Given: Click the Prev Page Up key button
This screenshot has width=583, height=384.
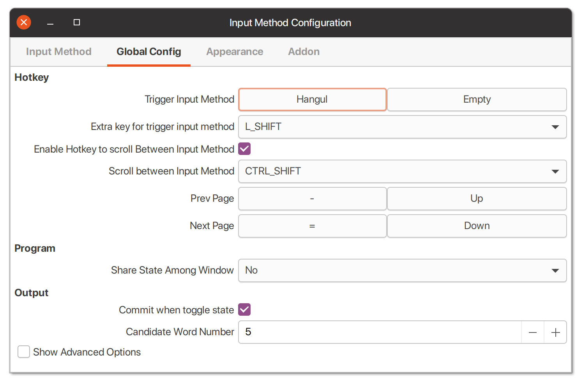Looking at the screenshot, I should 477,199.
